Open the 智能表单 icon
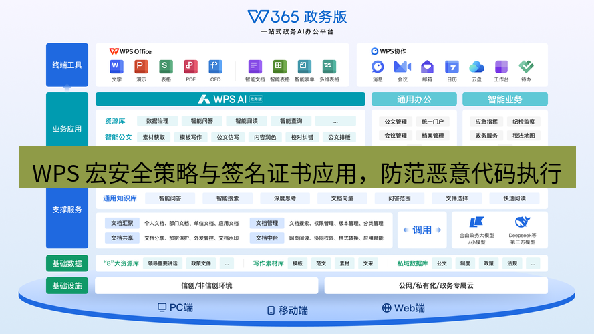Viewport: 594px width, 334px height. [x=304, y=67]
